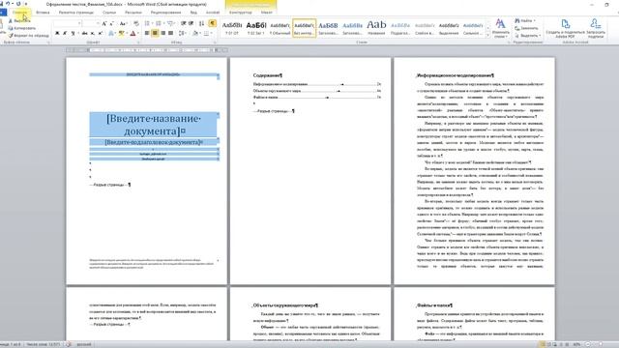Screen dimensions: 619x348
Task: Toggle show paragraph marks
Action: (x=213, y=23)
